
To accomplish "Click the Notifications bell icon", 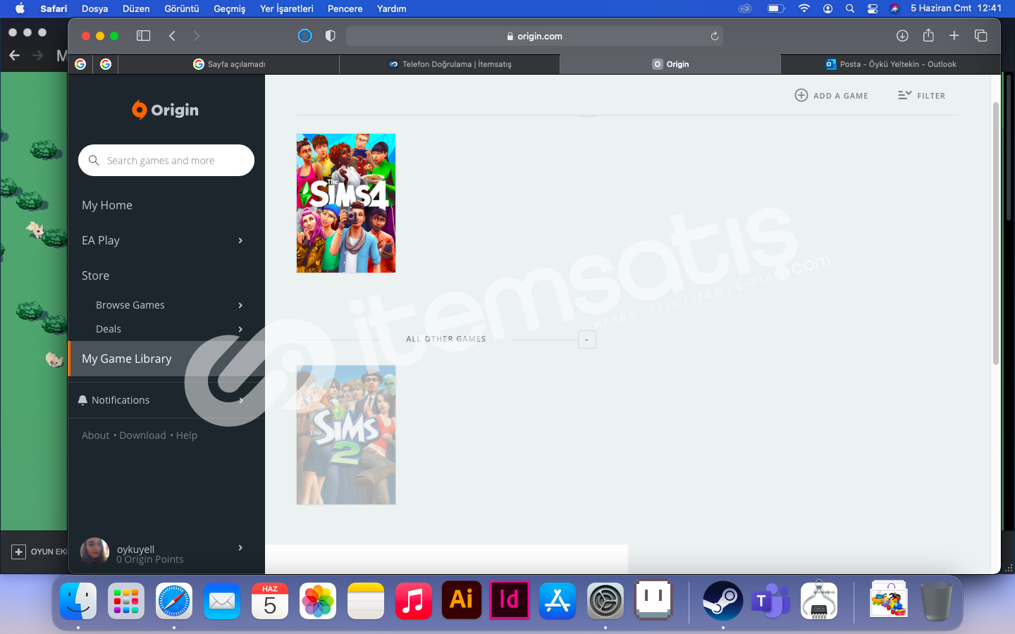I will 82,400.
